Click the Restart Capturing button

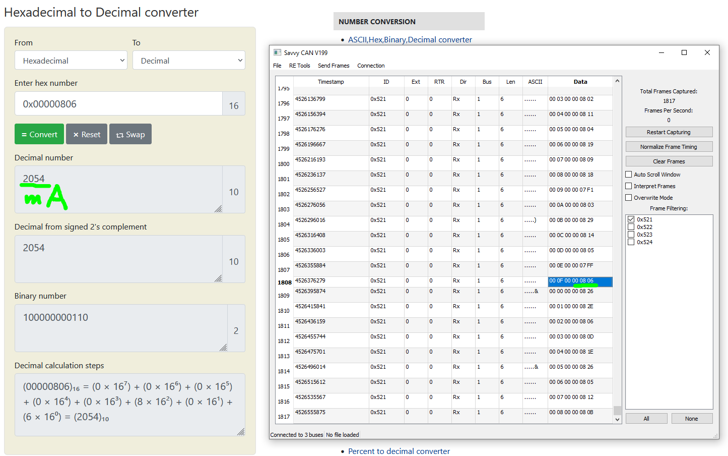[669, 132]
